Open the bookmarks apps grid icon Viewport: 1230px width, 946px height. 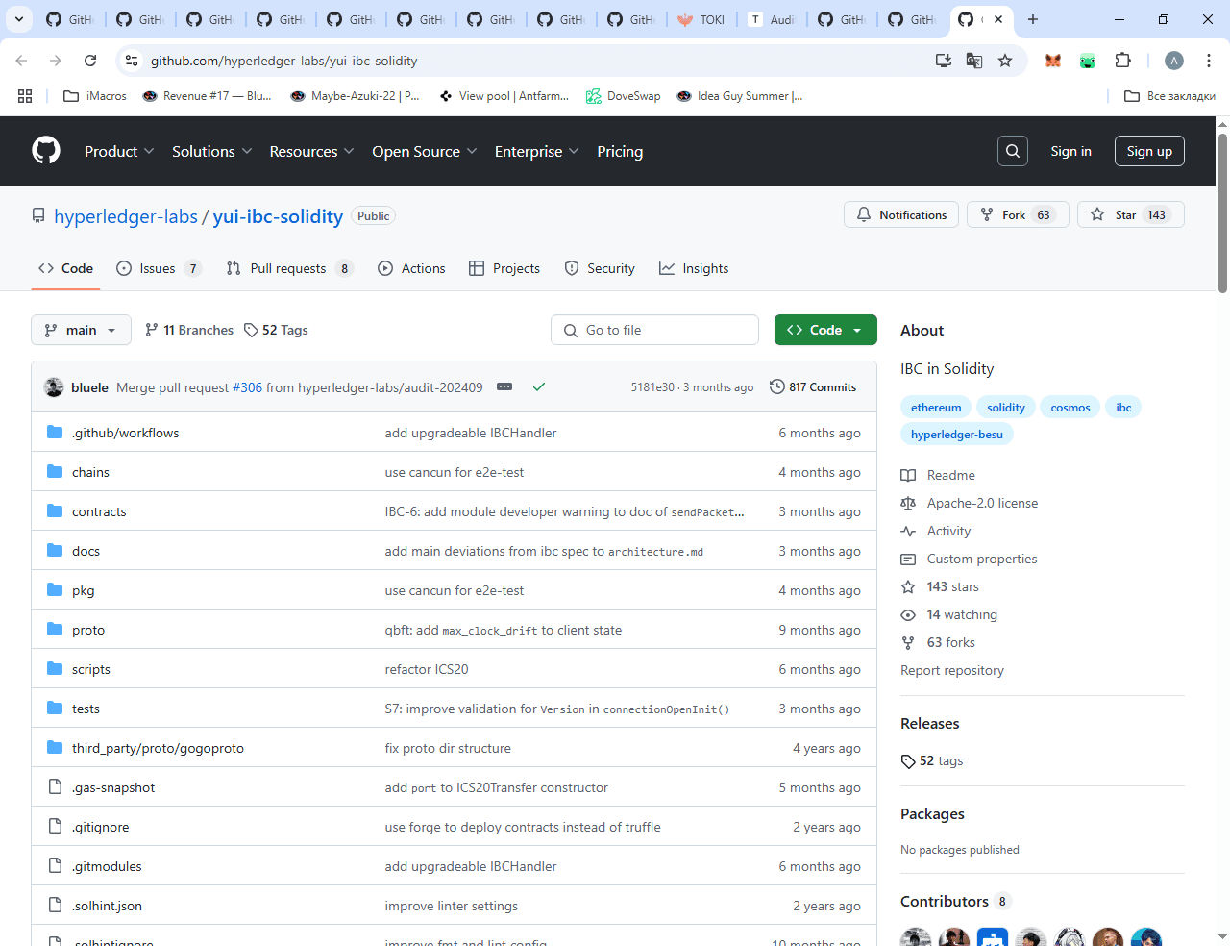coord(25,96)
